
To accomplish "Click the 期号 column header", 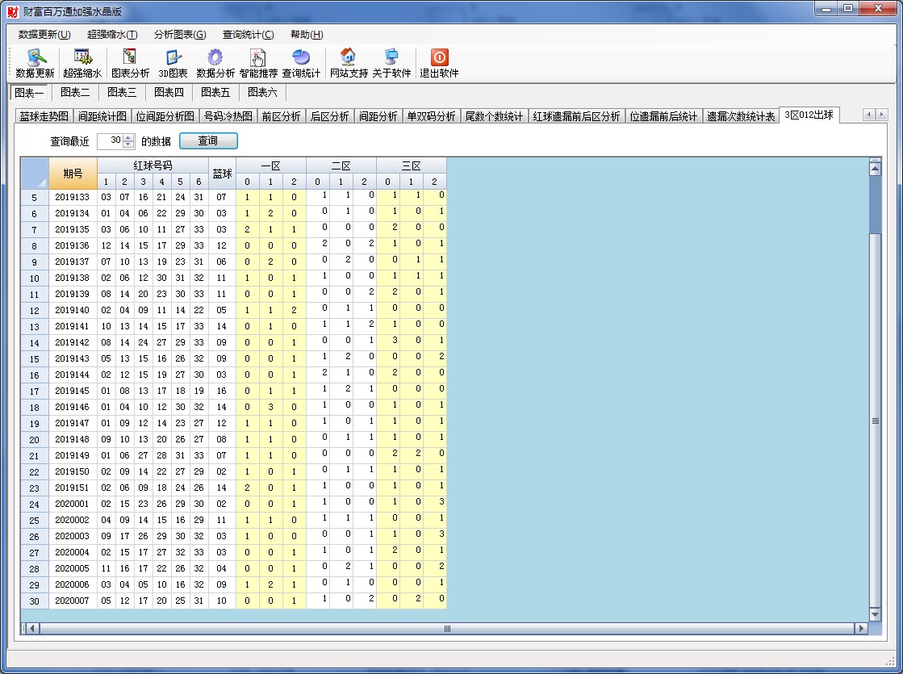I will coord(73,174).
